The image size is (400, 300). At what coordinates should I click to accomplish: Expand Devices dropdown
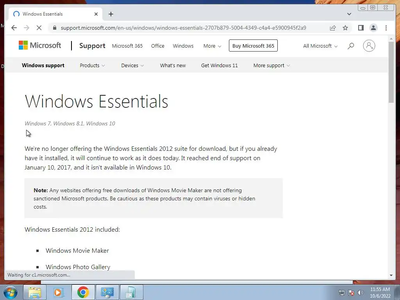pyautogui.click(x=132, y=65)
